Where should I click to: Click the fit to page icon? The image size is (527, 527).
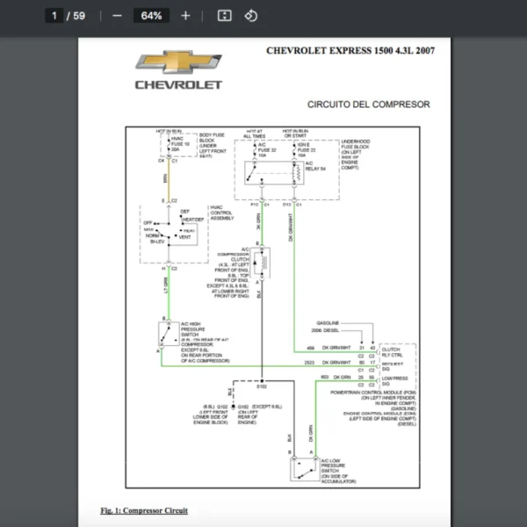click(224, 16)
